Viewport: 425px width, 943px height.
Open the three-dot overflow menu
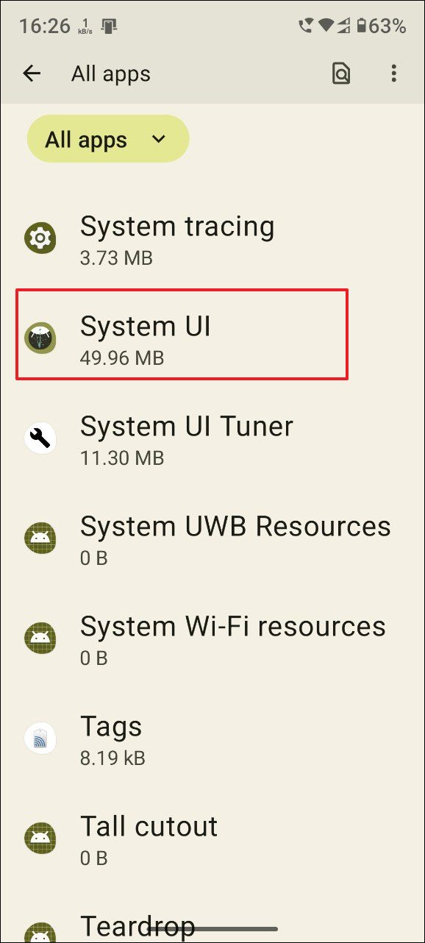[394, 74]
